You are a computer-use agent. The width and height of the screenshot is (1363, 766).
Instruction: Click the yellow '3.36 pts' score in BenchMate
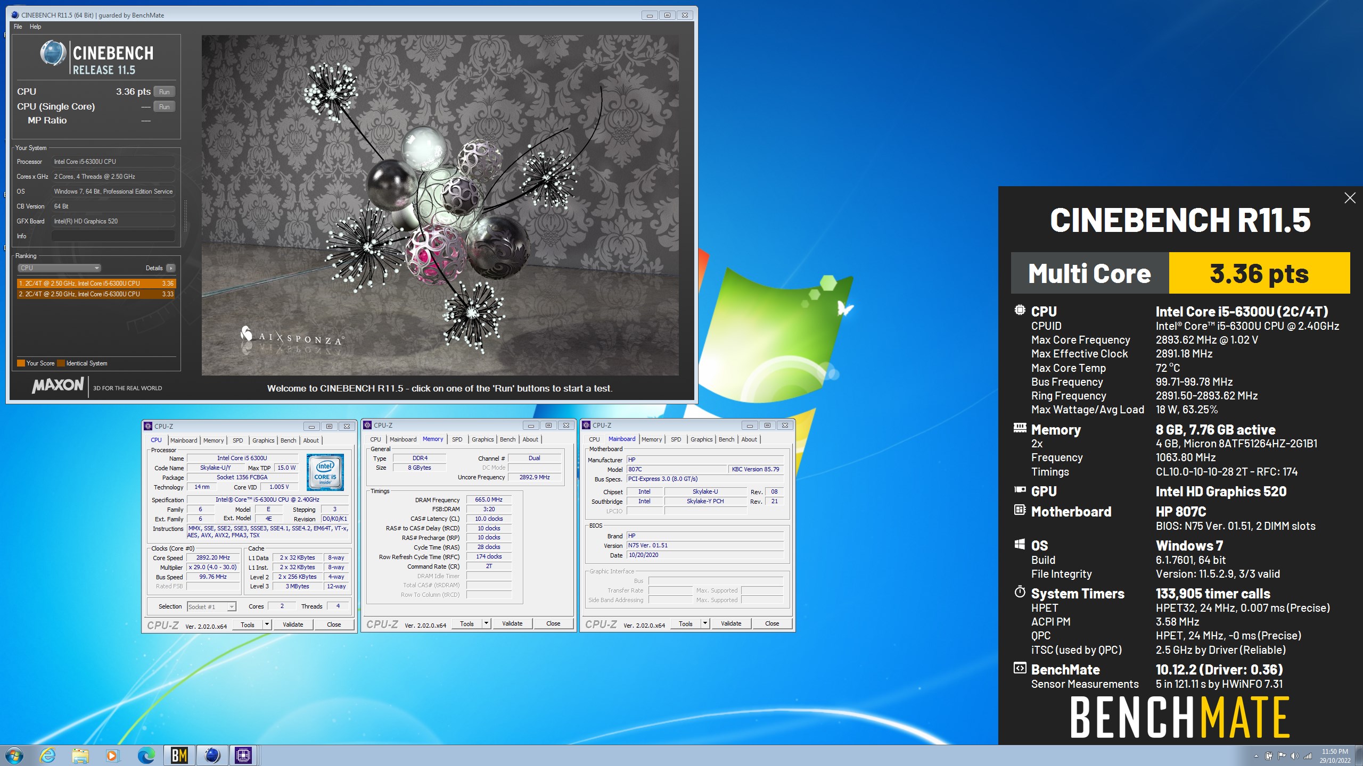click(1259, 273)
